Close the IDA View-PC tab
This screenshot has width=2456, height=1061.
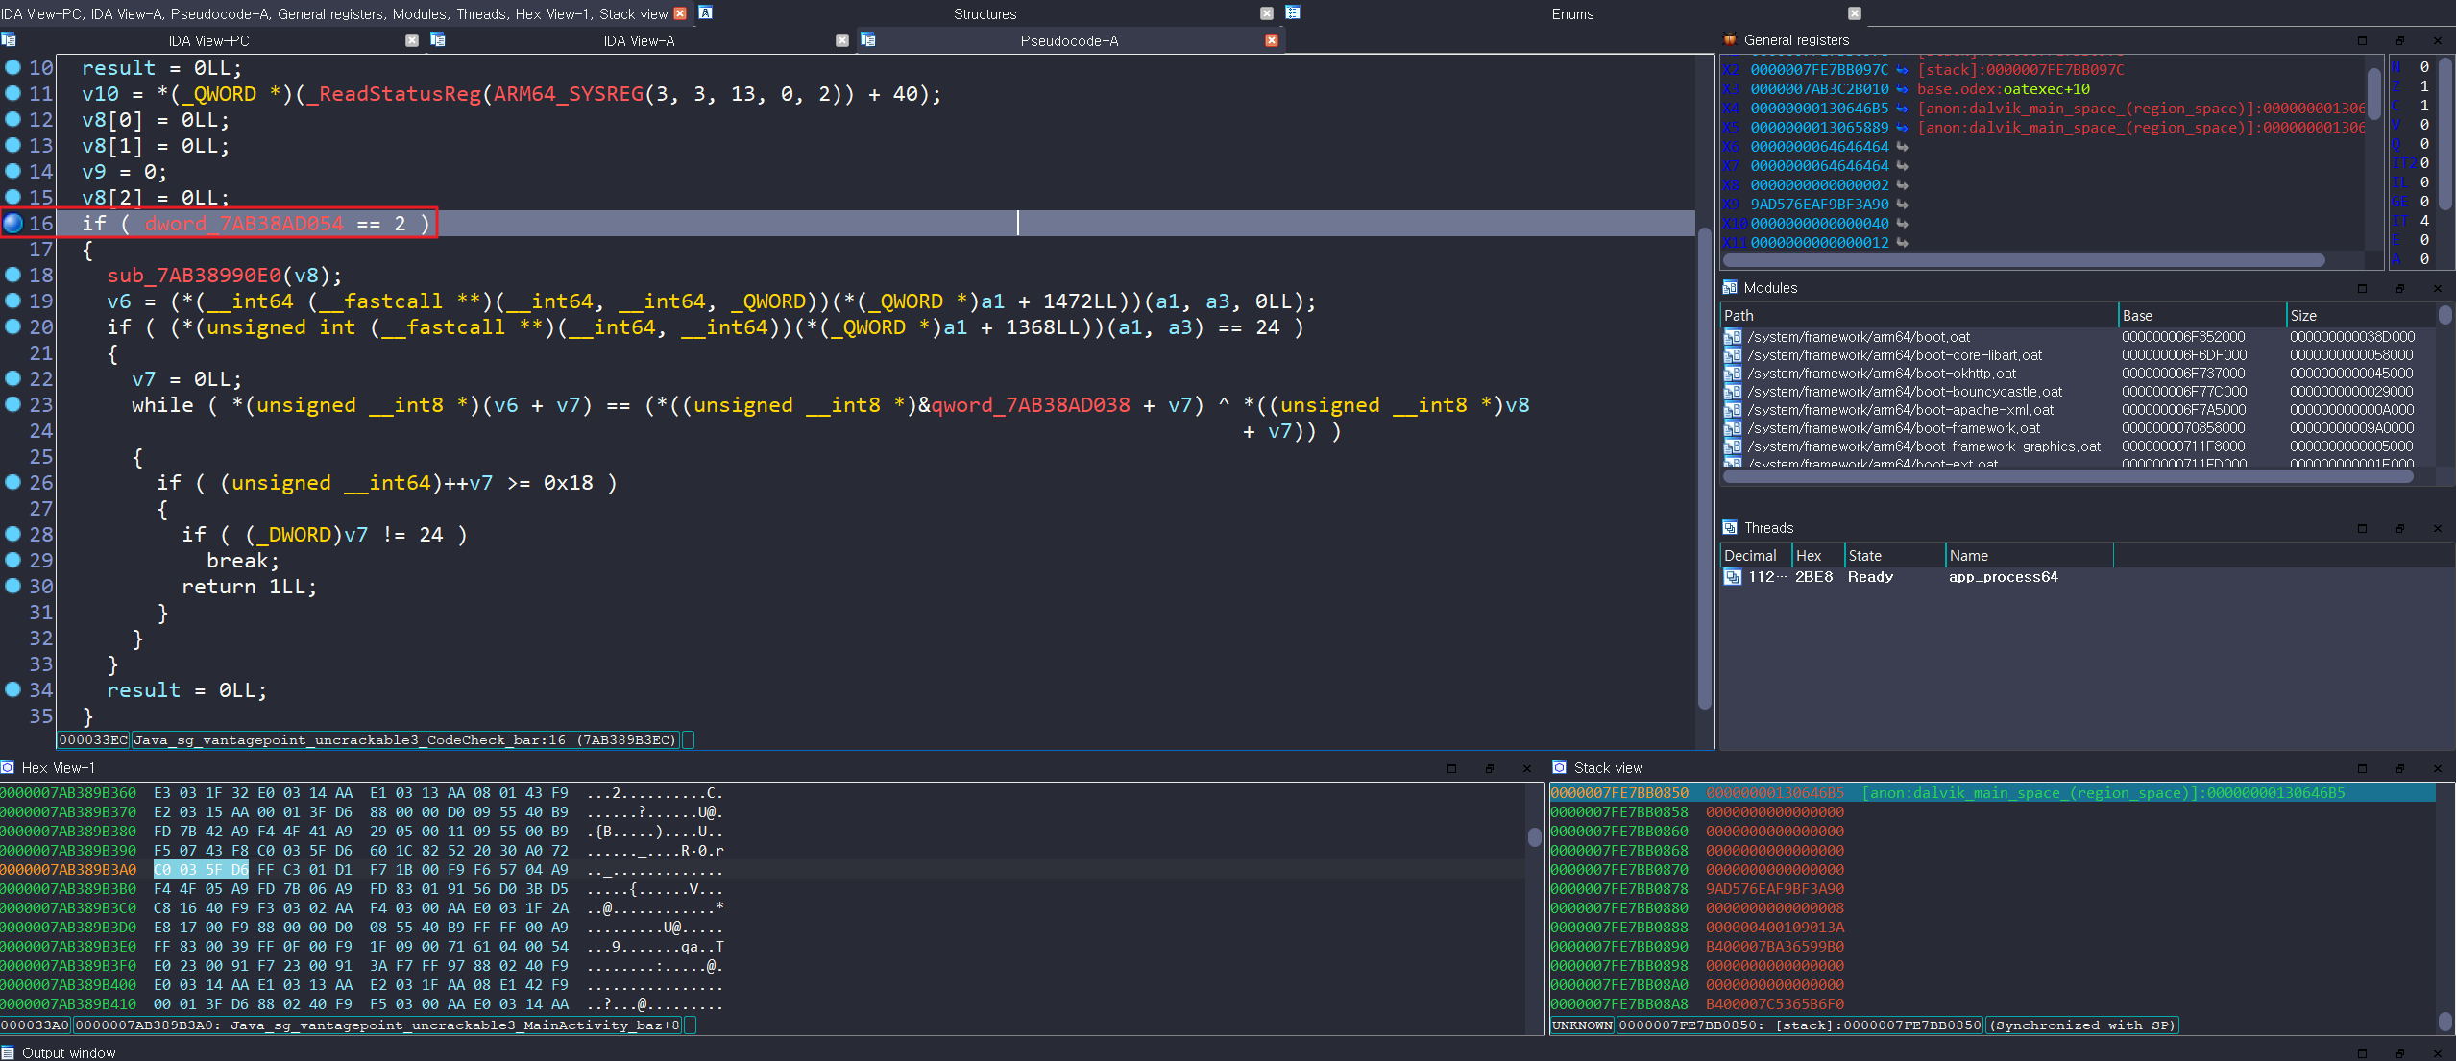click(412, 40)
